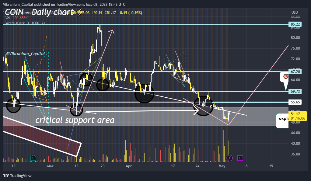
Task: Click the 76.00 price axis tick
Action: tap(295, 48)
